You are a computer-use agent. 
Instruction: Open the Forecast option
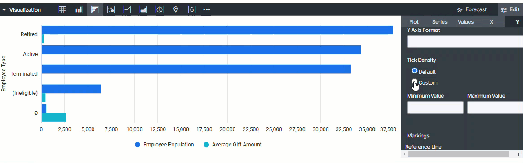(472, 10)
